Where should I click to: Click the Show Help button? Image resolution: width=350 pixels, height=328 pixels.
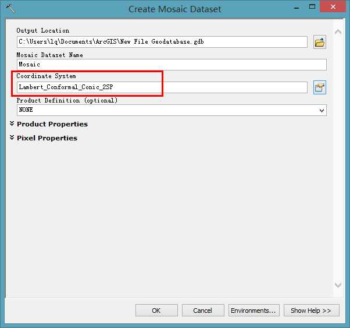311,311
